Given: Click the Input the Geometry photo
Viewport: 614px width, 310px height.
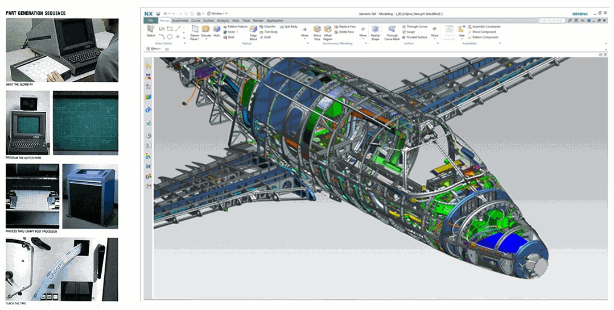Looking at the screenshot, I should (x=62, y=50).
